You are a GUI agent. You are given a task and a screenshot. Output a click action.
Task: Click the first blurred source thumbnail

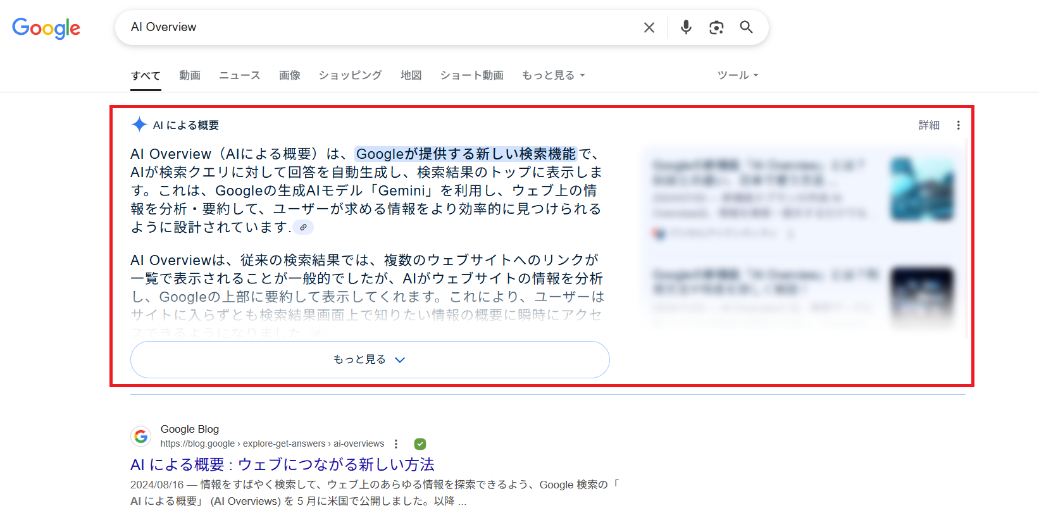tap(922, 189)
